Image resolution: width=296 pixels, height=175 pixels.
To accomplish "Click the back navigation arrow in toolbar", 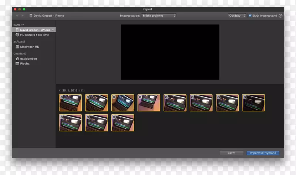I will 17,16.
